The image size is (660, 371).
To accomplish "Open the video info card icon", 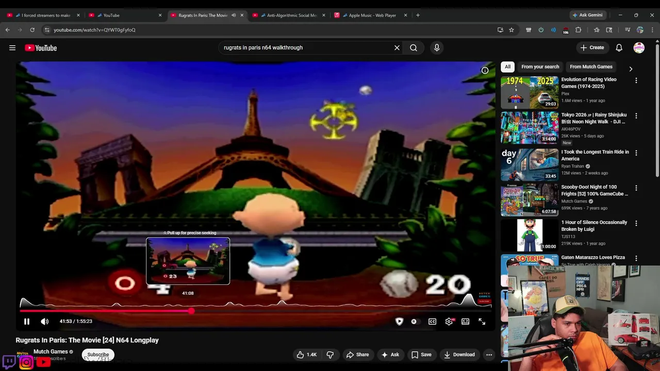I will [485, 71].
